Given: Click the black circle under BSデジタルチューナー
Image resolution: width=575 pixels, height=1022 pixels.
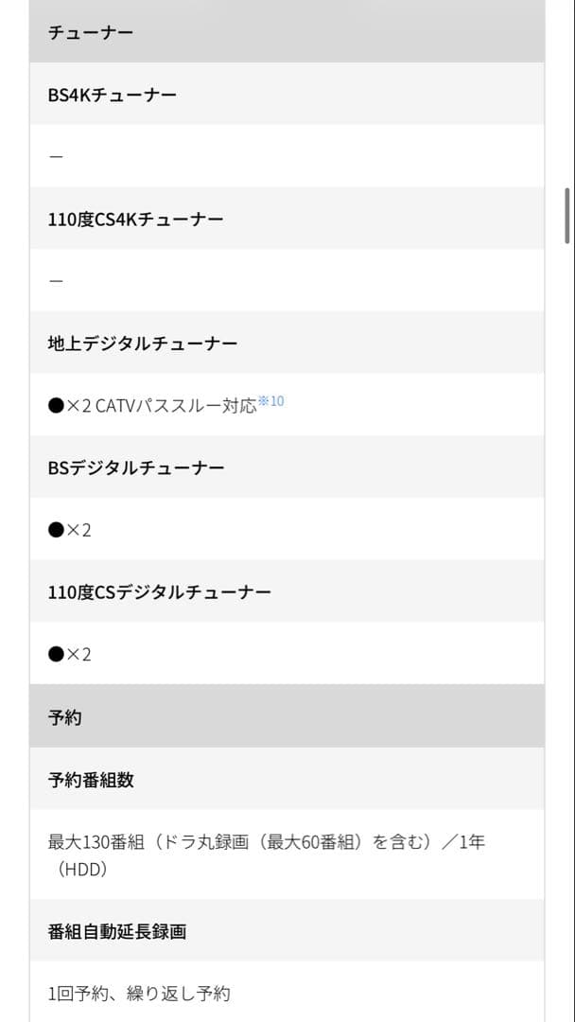Looking at the screenshot, I should (x=56, y=530).
